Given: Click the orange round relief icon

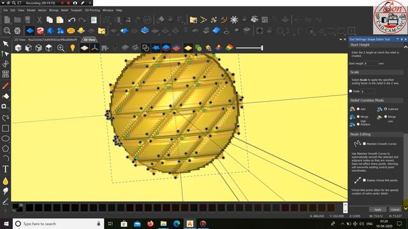Looking at the screenshot, I should 71,31.
